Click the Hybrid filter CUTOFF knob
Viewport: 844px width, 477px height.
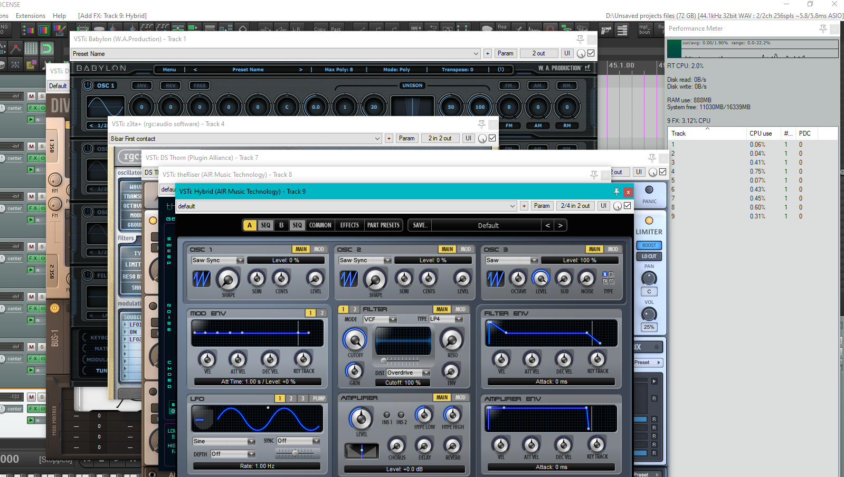(355, 340)
